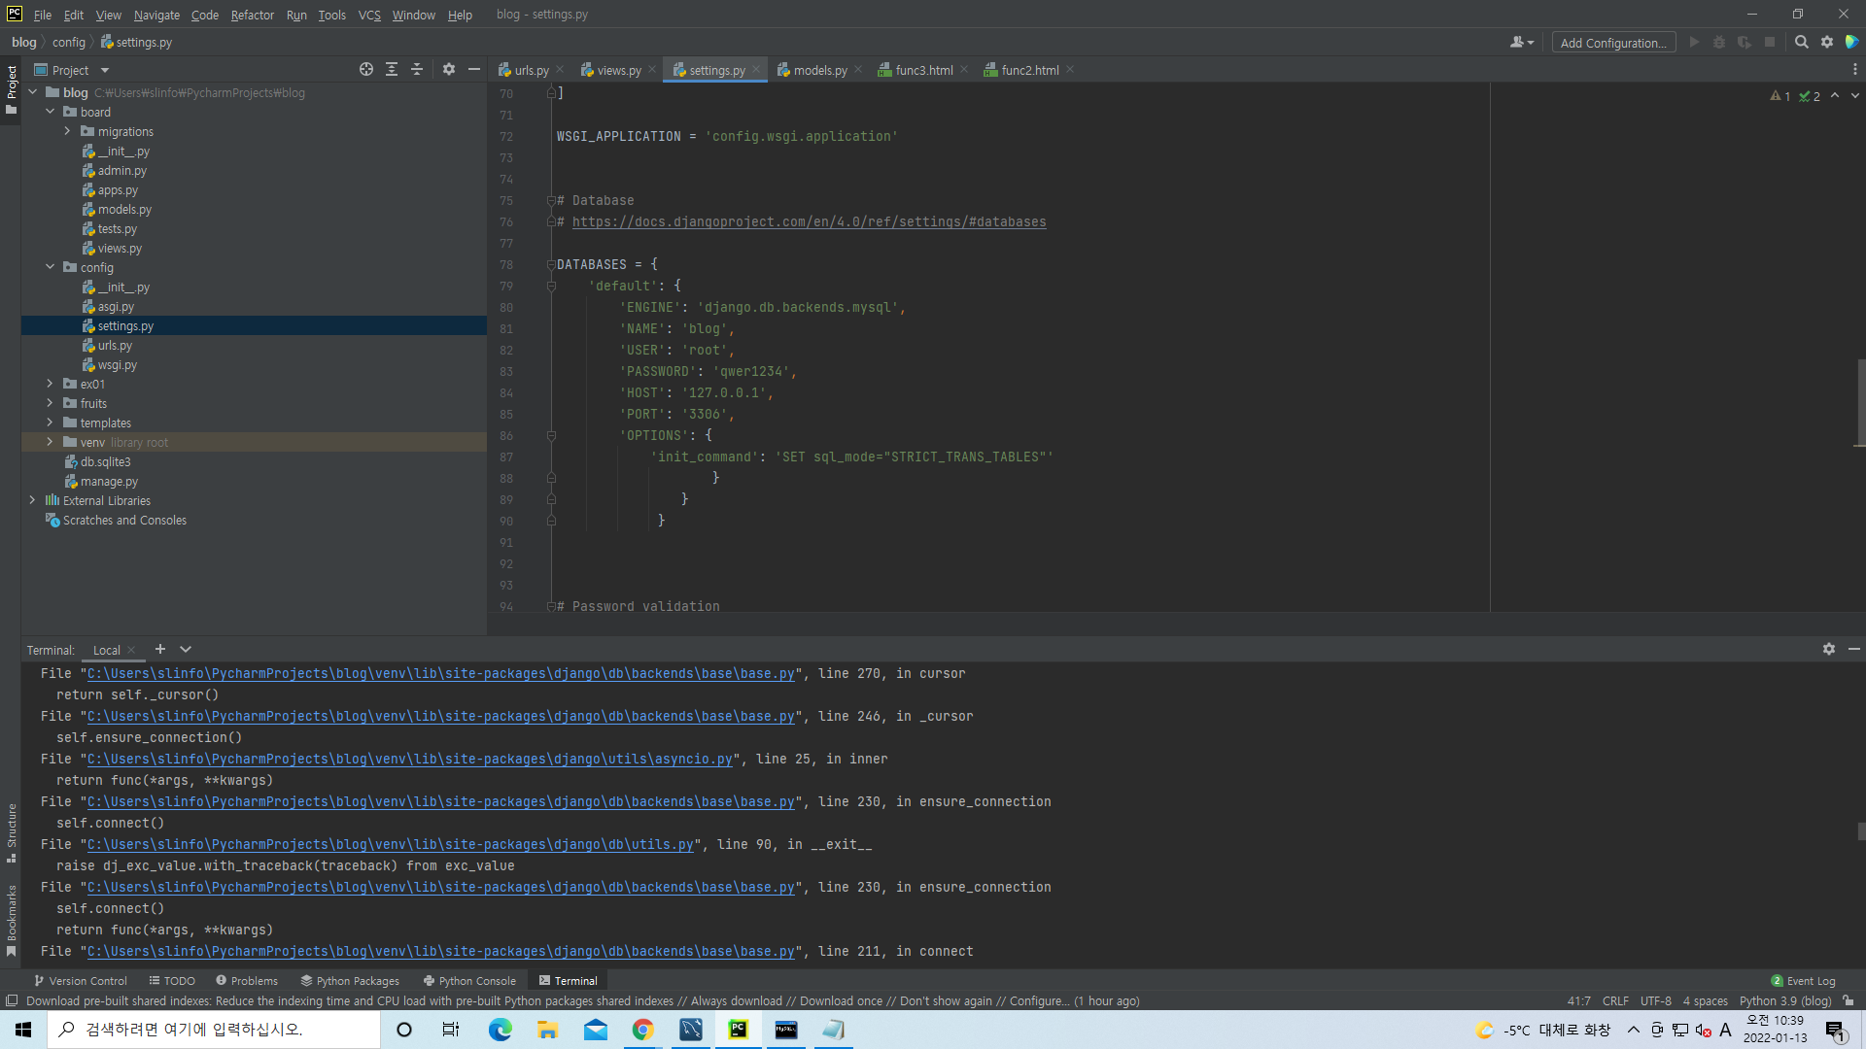
Task: Expand the migrations folder
Action: pos(67,131)
